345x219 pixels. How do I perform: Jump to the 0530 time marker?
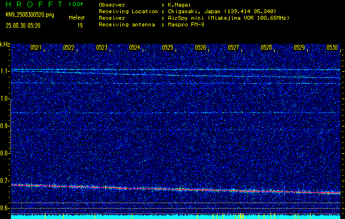(x=332, y=48)
